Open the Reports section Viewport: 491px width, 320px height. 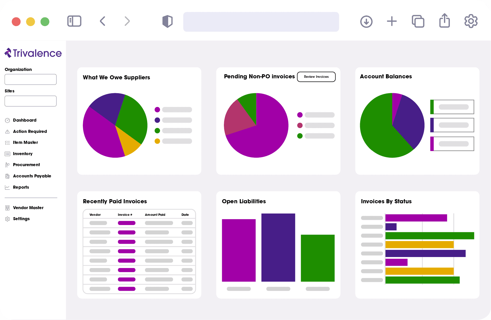pyautogui.click(x=21, y=187)
